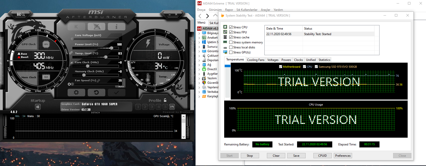Switch to the Cooling Fans tab
Screen dimensions: 426x166
click(x=256, y=60)
